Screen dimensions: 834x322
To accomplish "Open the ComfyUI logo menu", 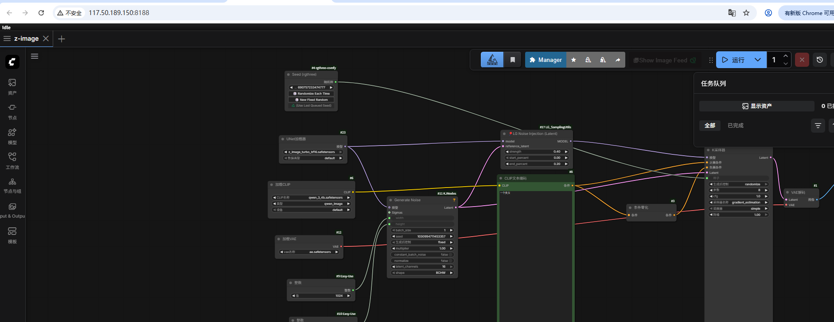I will pyautogui.click(x=12, y=62).
